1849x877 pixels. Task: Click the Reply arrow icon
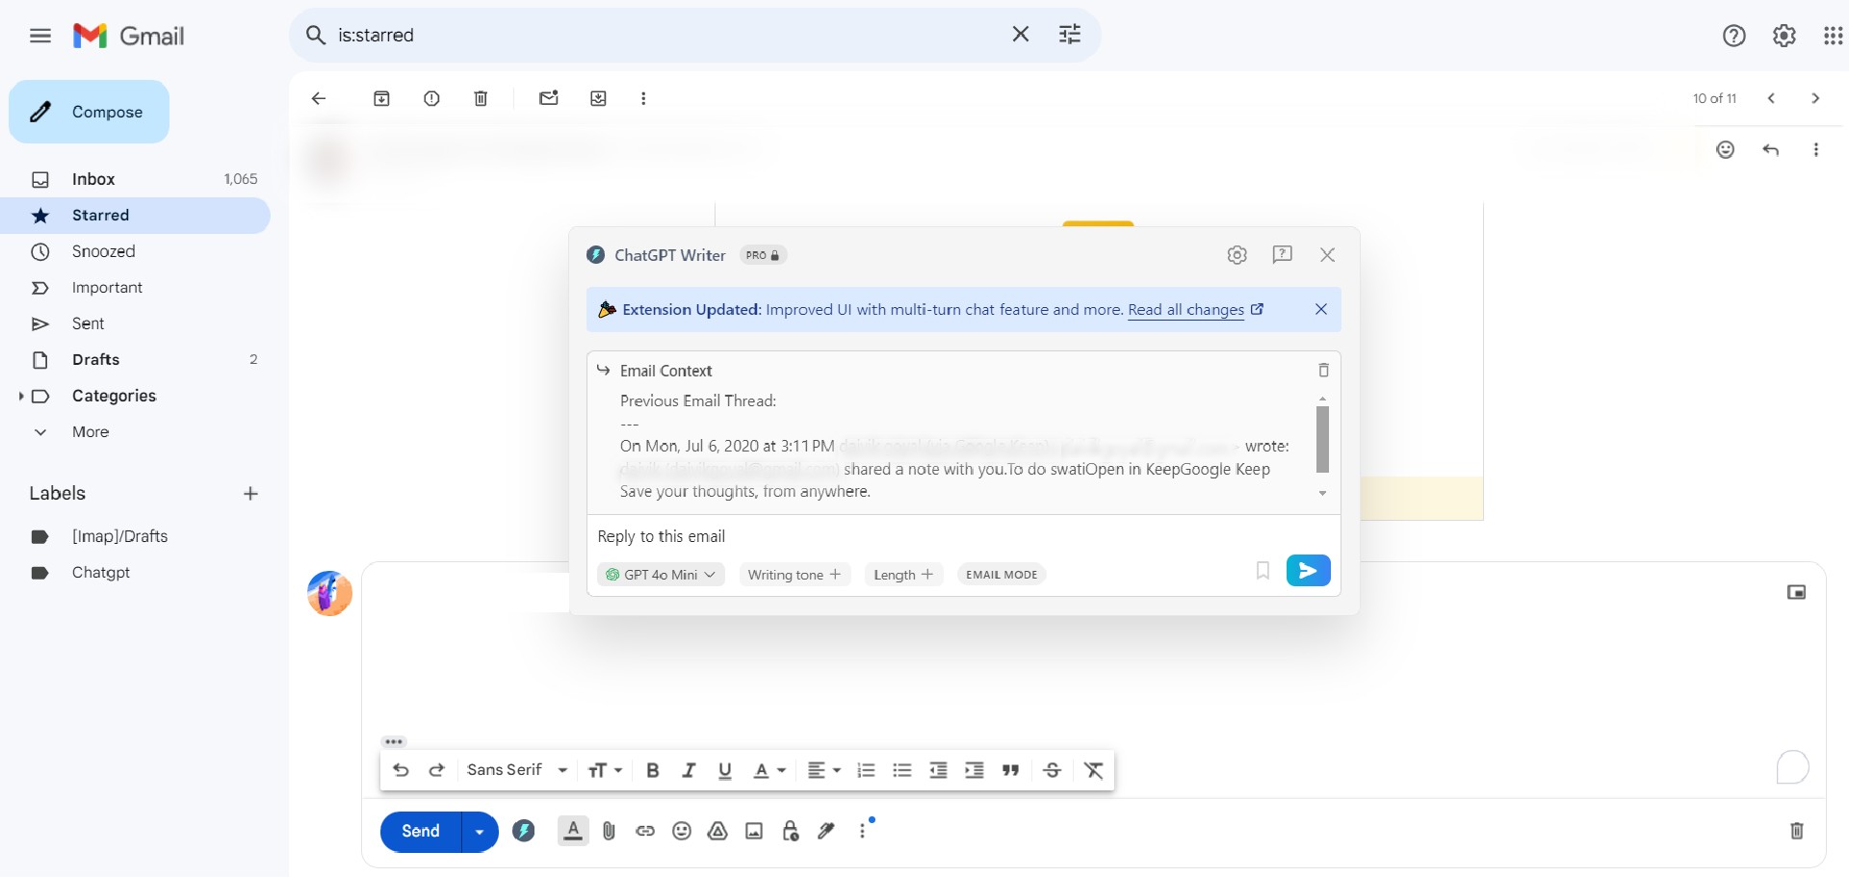(1770, 149)
